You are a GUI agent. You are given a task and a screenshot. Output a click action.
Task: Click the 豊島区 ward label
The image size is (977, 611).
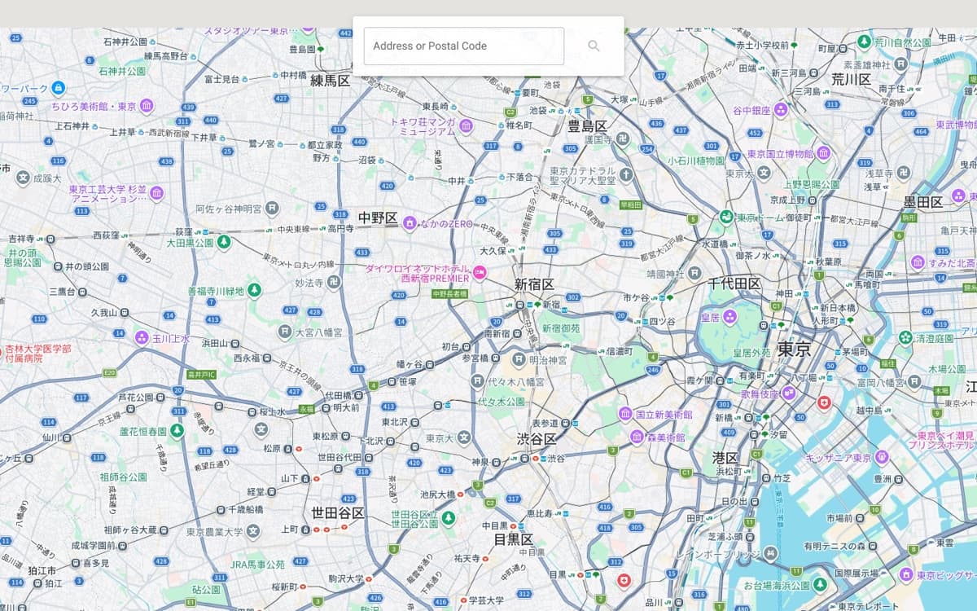click(x=587, y=126)
